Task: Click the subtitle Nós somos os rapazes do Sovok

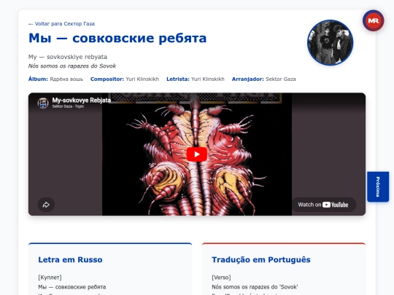Action: pos(72,66)
